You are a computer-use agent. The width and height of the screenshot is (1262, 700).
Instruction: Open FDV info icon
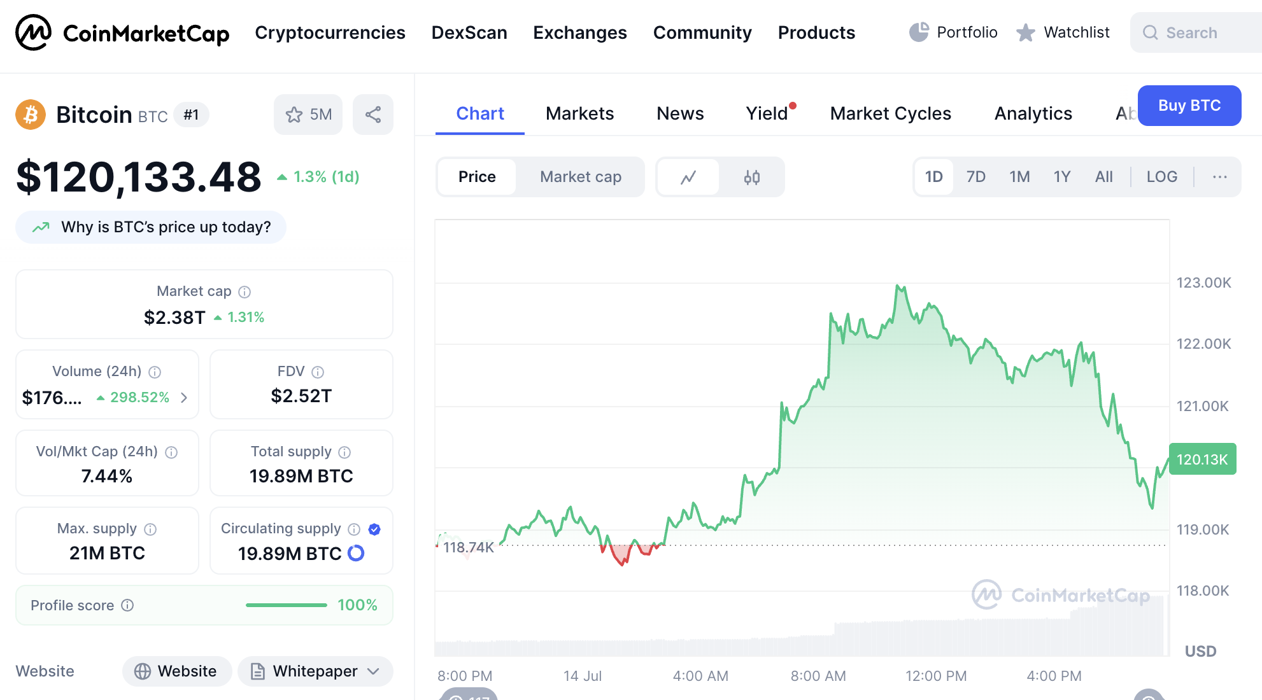click(318, 372)
